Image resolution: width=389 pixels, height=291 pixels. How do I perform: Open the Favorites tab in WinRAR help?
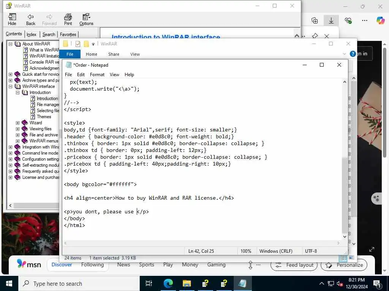click(x=68, y=34)
